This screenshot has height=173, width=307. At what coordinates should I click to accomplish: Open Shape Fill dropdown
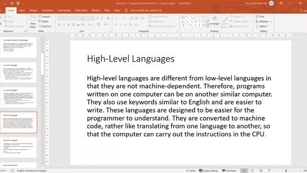pos(237,16)
